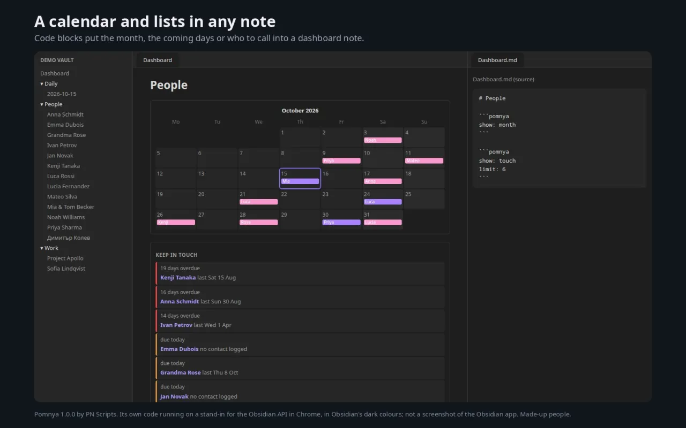Screen dimensions: 686x428
Task: Open the Anna Schmidt note in sidebar
Action: coord(65,114)
